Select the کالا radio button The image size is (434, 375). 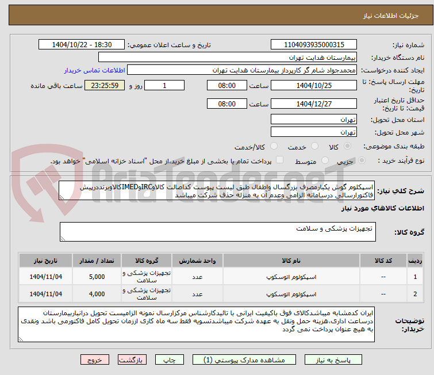pyautogui.click(x=347, y=146)
